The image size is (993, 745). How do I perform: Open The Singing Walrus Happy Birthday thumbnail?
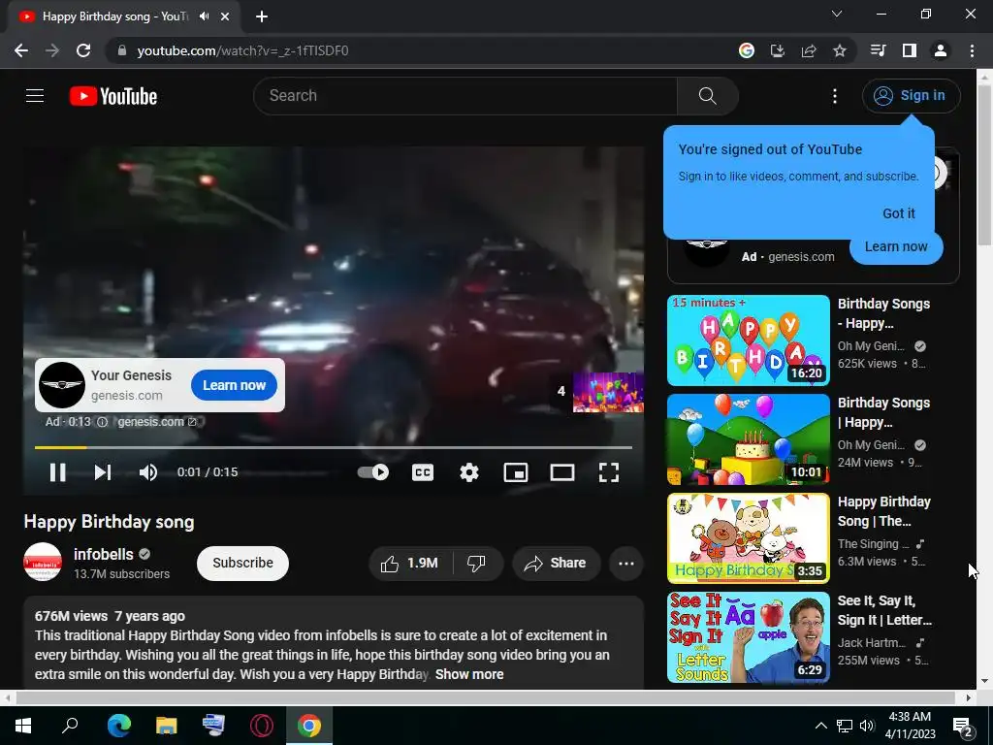coord(748,537)
